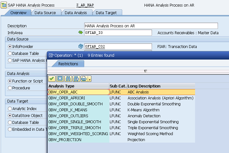Click the SAP HANA Analysis Process icon
This screenshot has width=229, height=153.
[x=4, y=5]
